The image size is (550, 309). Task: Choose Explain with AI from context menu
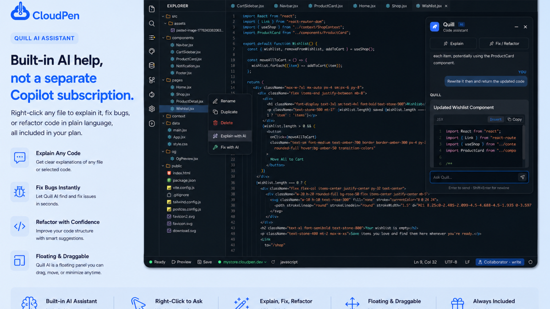pos(230,136)
